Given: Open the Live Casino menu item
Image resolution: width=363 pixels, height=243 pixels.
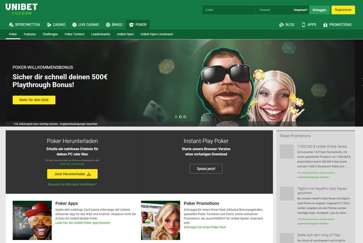Looking at the screenshot, I should [86, 25].
